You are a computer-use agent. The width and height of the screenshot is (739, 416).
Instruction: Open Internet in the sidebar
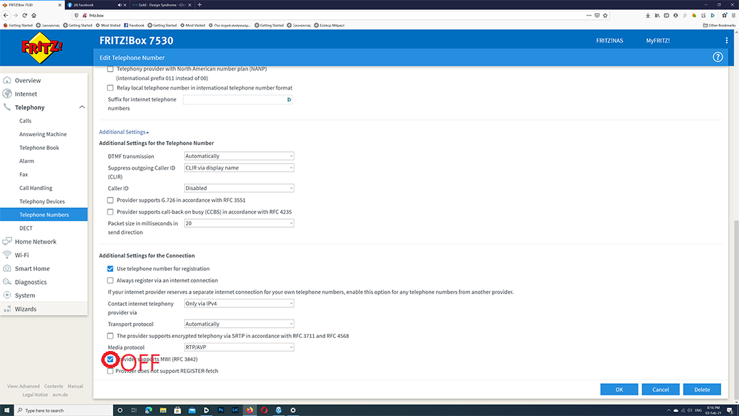26,94
